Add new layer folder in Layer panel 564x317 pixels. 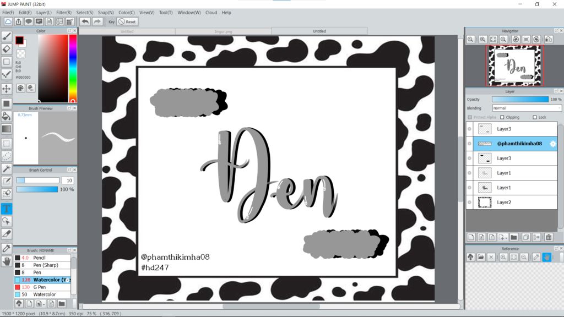[514, 237]
